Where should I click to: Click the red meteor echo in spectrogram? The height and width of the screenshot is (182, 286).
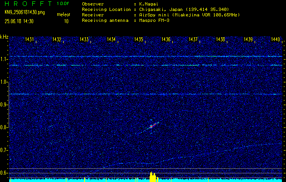[153, 125]
